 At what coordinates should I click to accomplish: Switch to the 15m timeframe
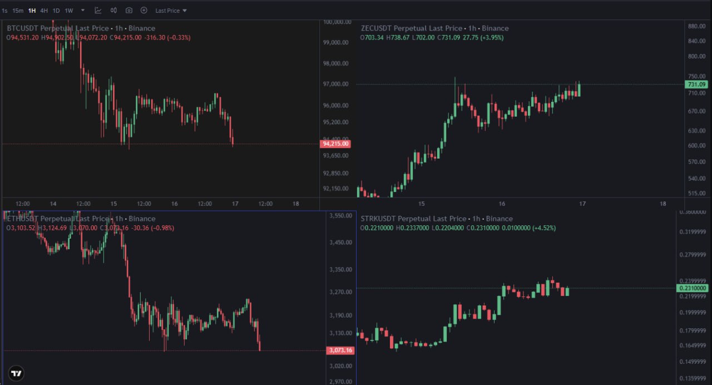click(x=18, y=11)
